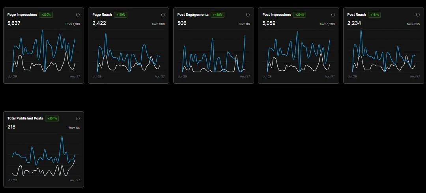Open info icon on Total Published Posts
Viewport: 426px width, 193px height.
pyautogui.click(x=78, y=119)
